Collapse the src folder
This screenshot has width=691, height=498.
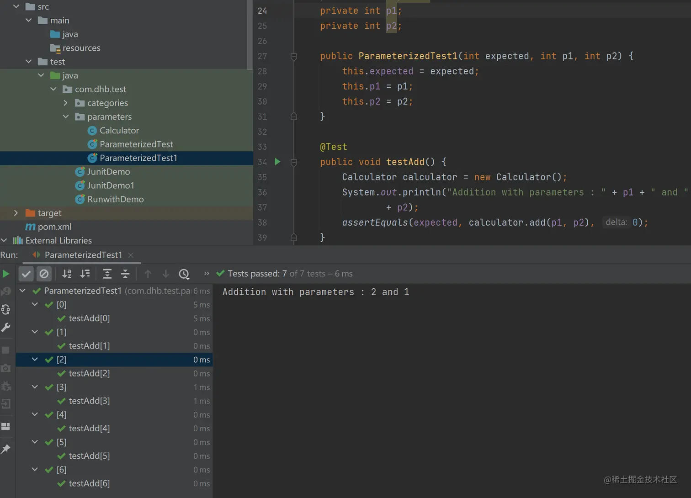(x=16, y=6)
